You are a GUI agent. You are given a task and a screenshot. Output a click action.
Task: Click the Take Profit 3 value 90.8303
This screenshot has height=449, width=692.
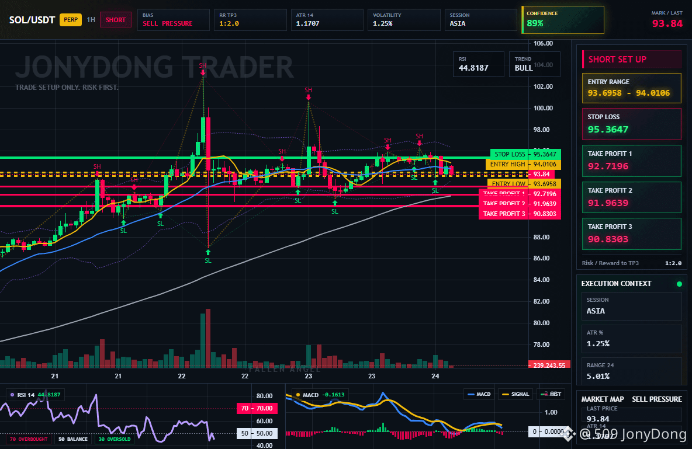608,239
